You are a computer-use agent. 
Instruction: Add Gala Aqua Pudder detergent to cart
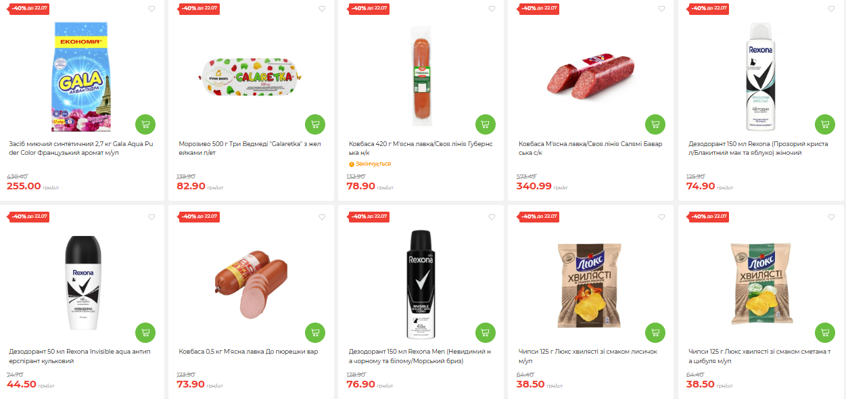point(145,124)
